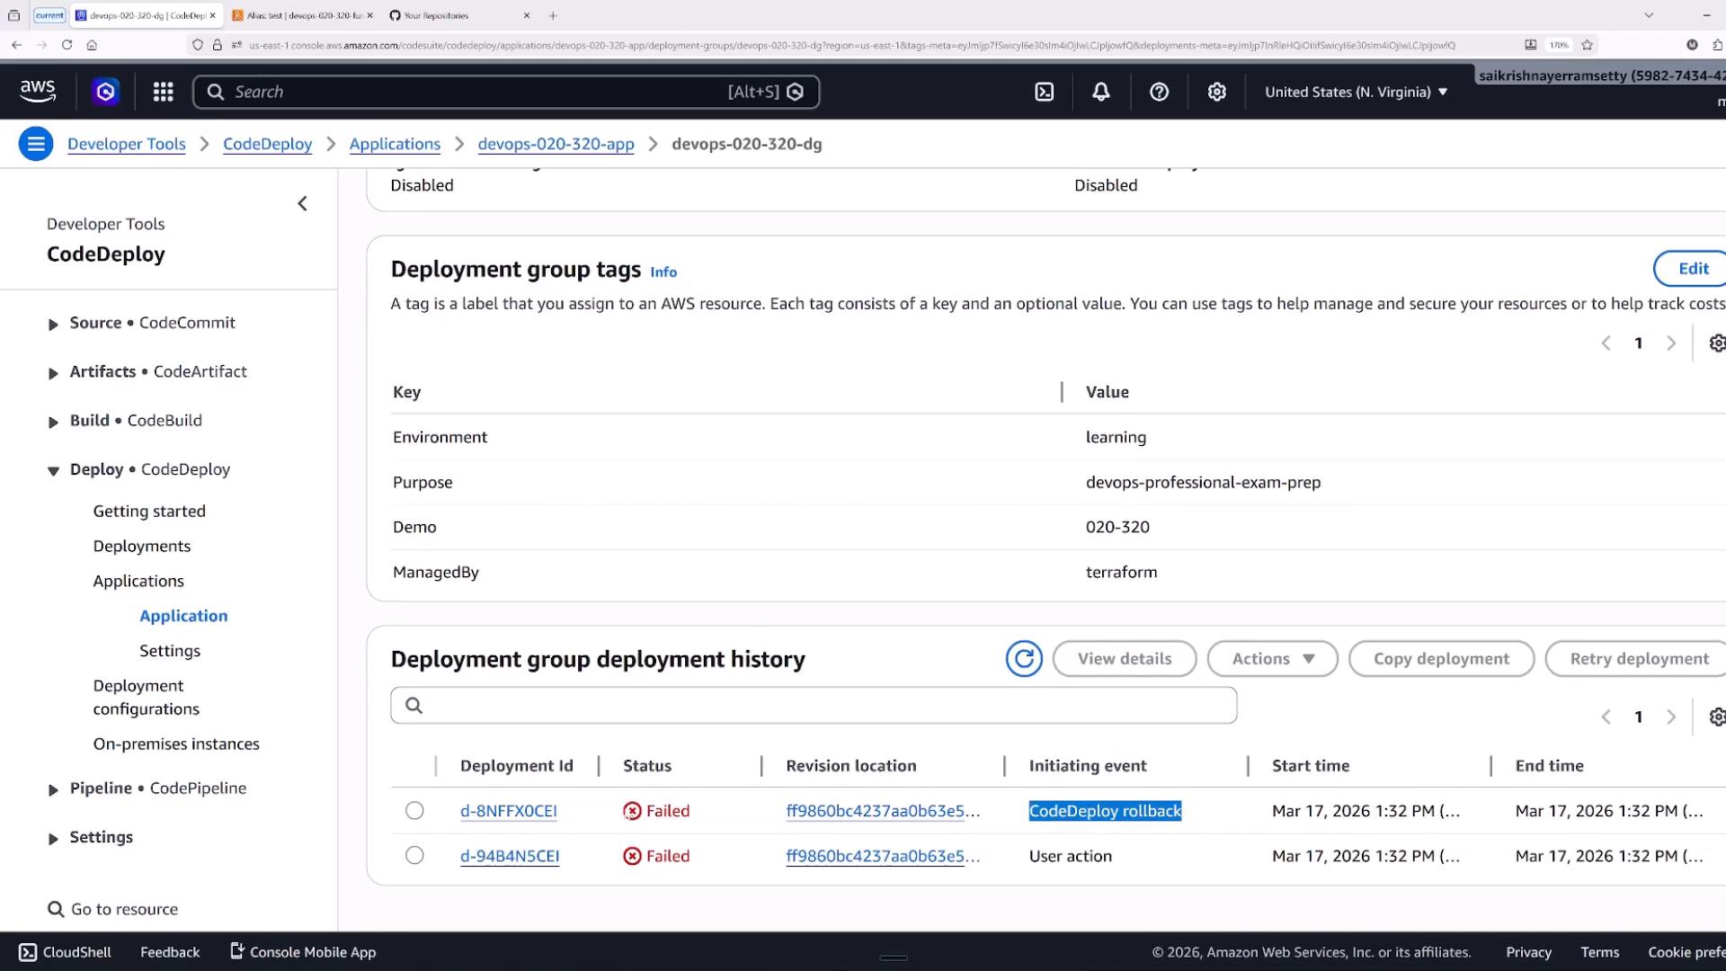Viewport: 1726px width, 971px height.
Task: Toggle the hamburger navigation menu
Action: click(36, 144)
